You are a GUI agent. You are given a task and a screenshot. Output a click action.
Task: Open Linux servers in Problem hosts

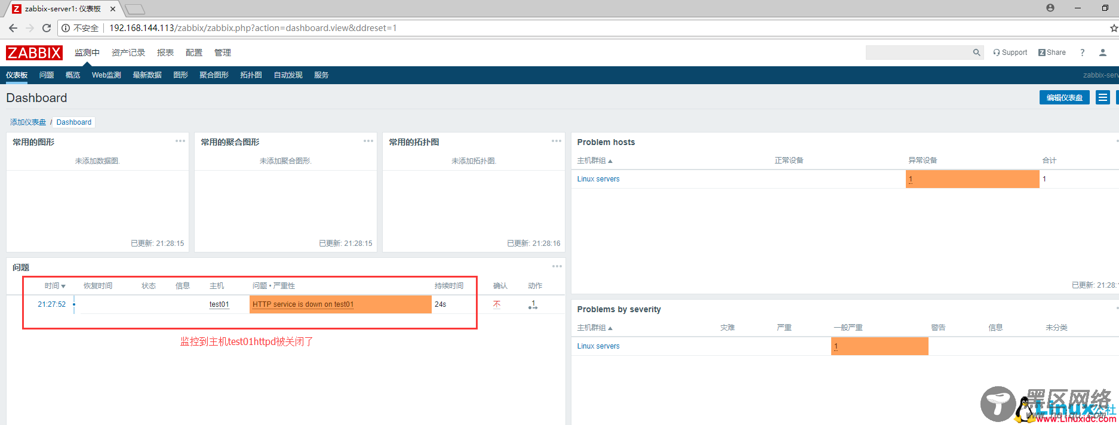pos(598,179)
